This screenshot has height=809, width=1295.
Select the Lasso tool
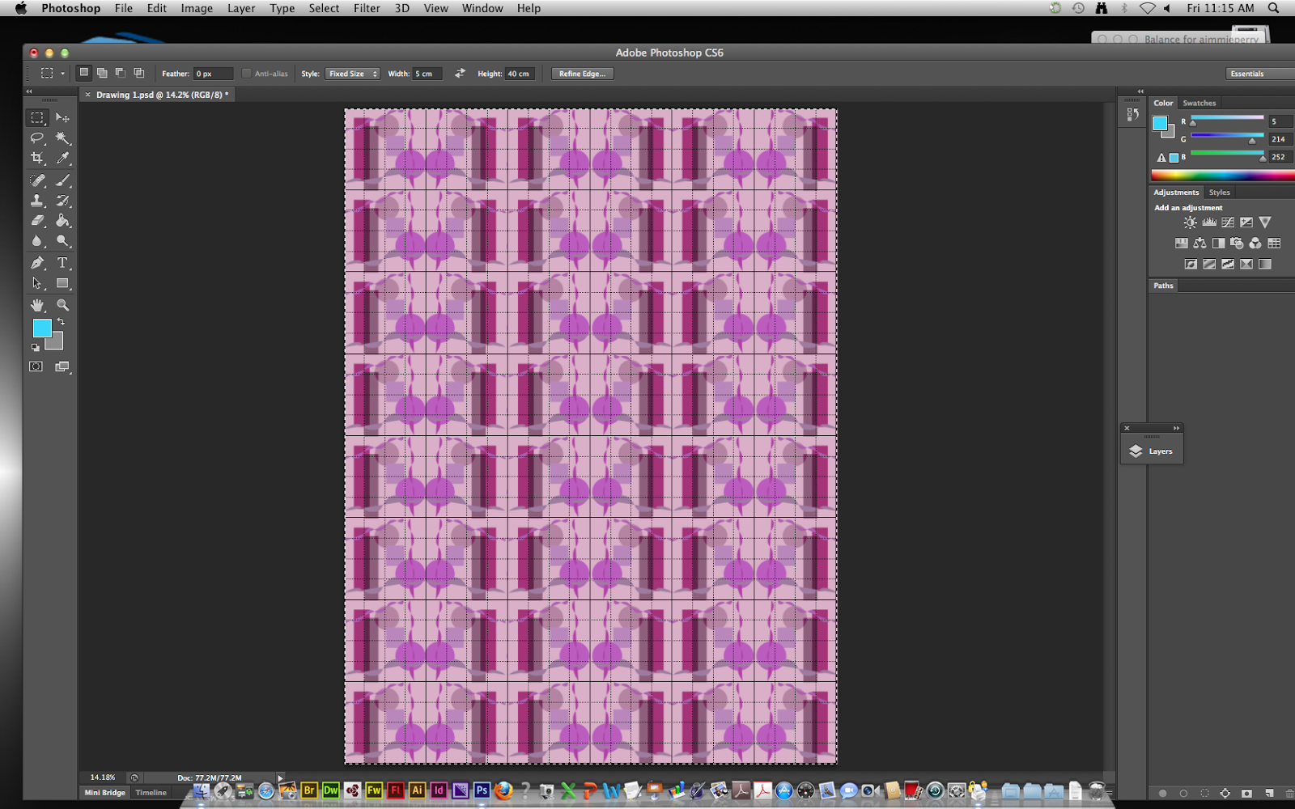coord(37,138)
